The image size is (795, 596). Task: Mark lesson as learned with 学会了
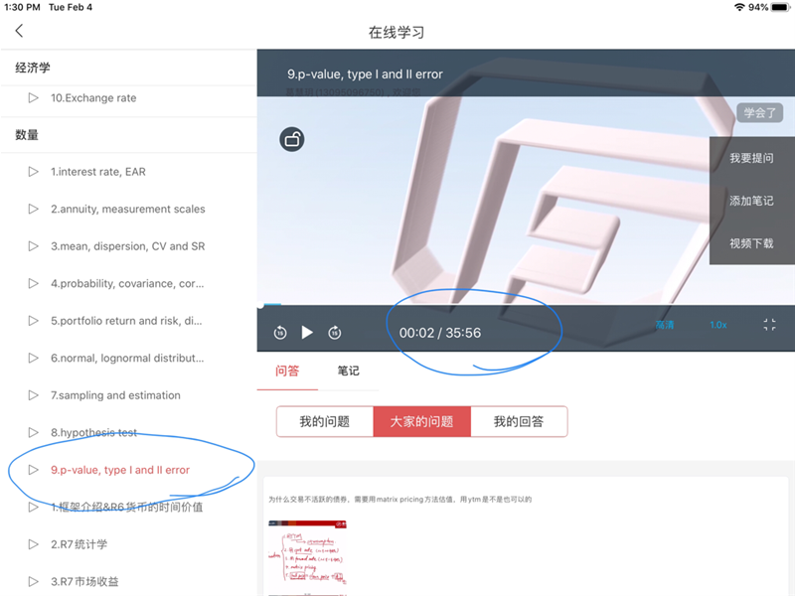[x=759, y=112]
